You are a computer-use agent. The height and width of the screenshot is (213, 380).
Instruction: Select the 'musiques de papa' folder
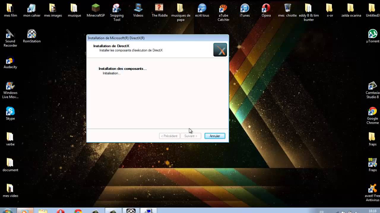(x=181, y=12)
